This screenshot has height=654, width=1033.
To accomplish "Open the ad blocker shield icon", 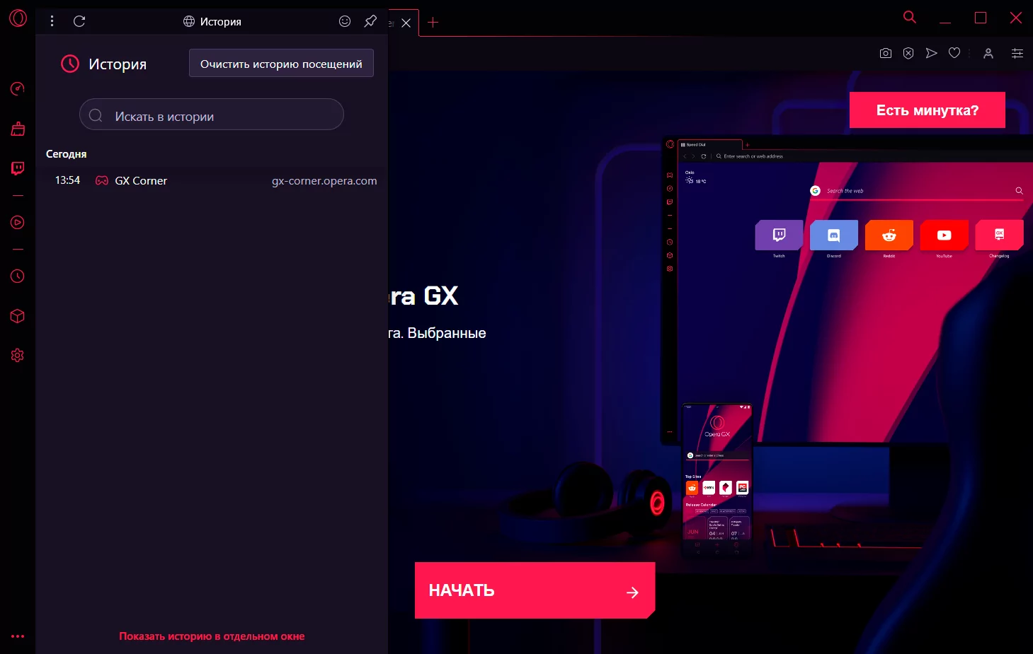I will click(908, 53).
